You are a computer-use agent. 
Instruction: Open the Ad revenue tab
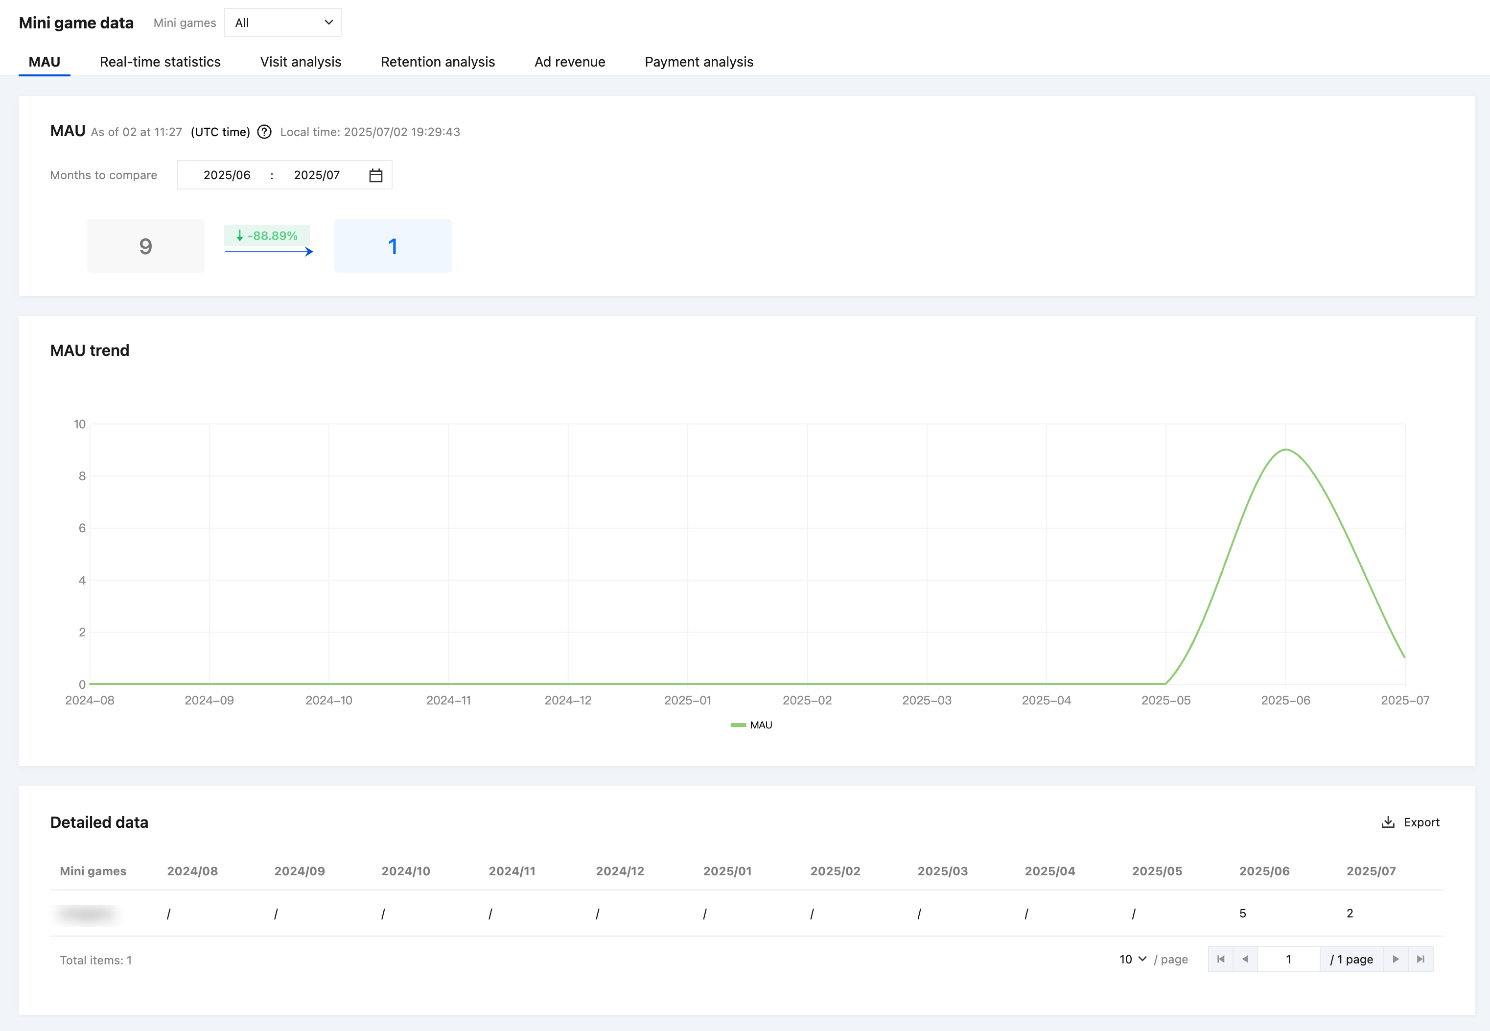coord(570,62)
